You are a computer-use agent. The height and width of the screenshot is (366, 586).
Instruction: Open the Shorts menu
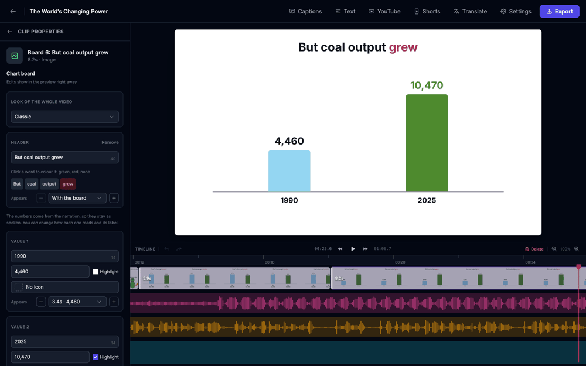[x=427, y=12]
